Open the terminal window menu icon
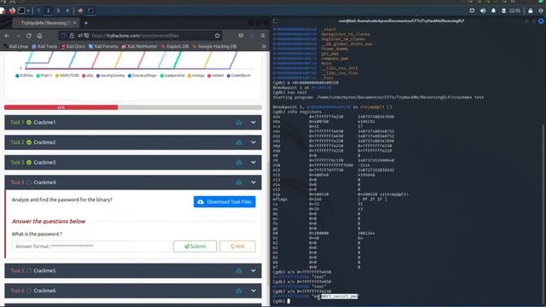Viewport: 546px width, 307px height. (x=276, y=20)
